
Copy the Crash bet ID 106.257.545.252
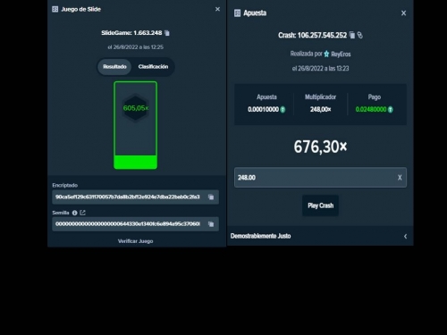pos(352,35)
